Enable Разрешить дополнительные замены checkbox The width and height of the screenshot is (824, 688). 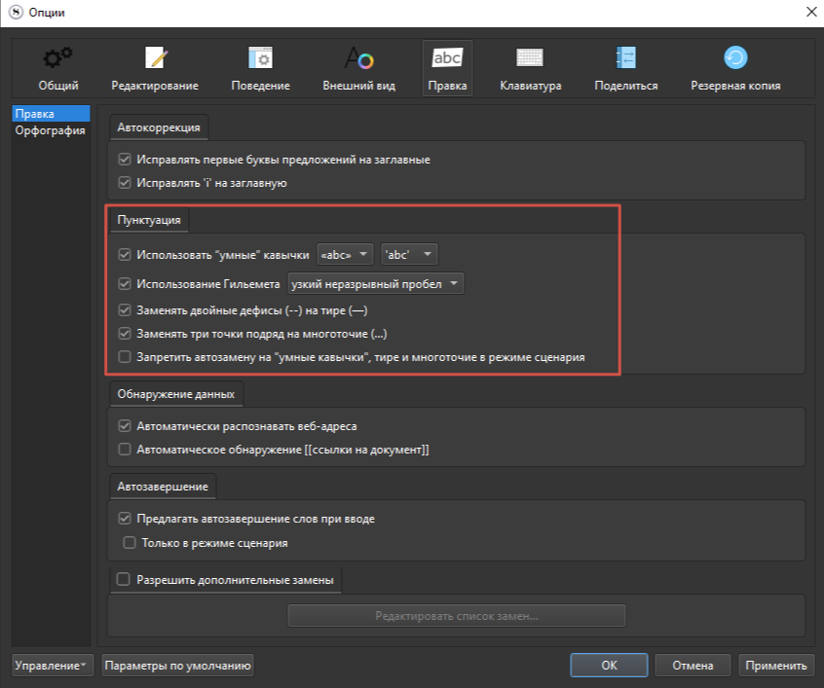(x=124, y=580)
